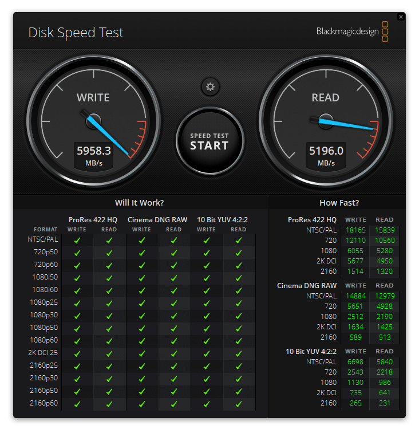Viewport: 419px width, 433px height.
Task: Click the FORMAT column header
Action: 46,230
